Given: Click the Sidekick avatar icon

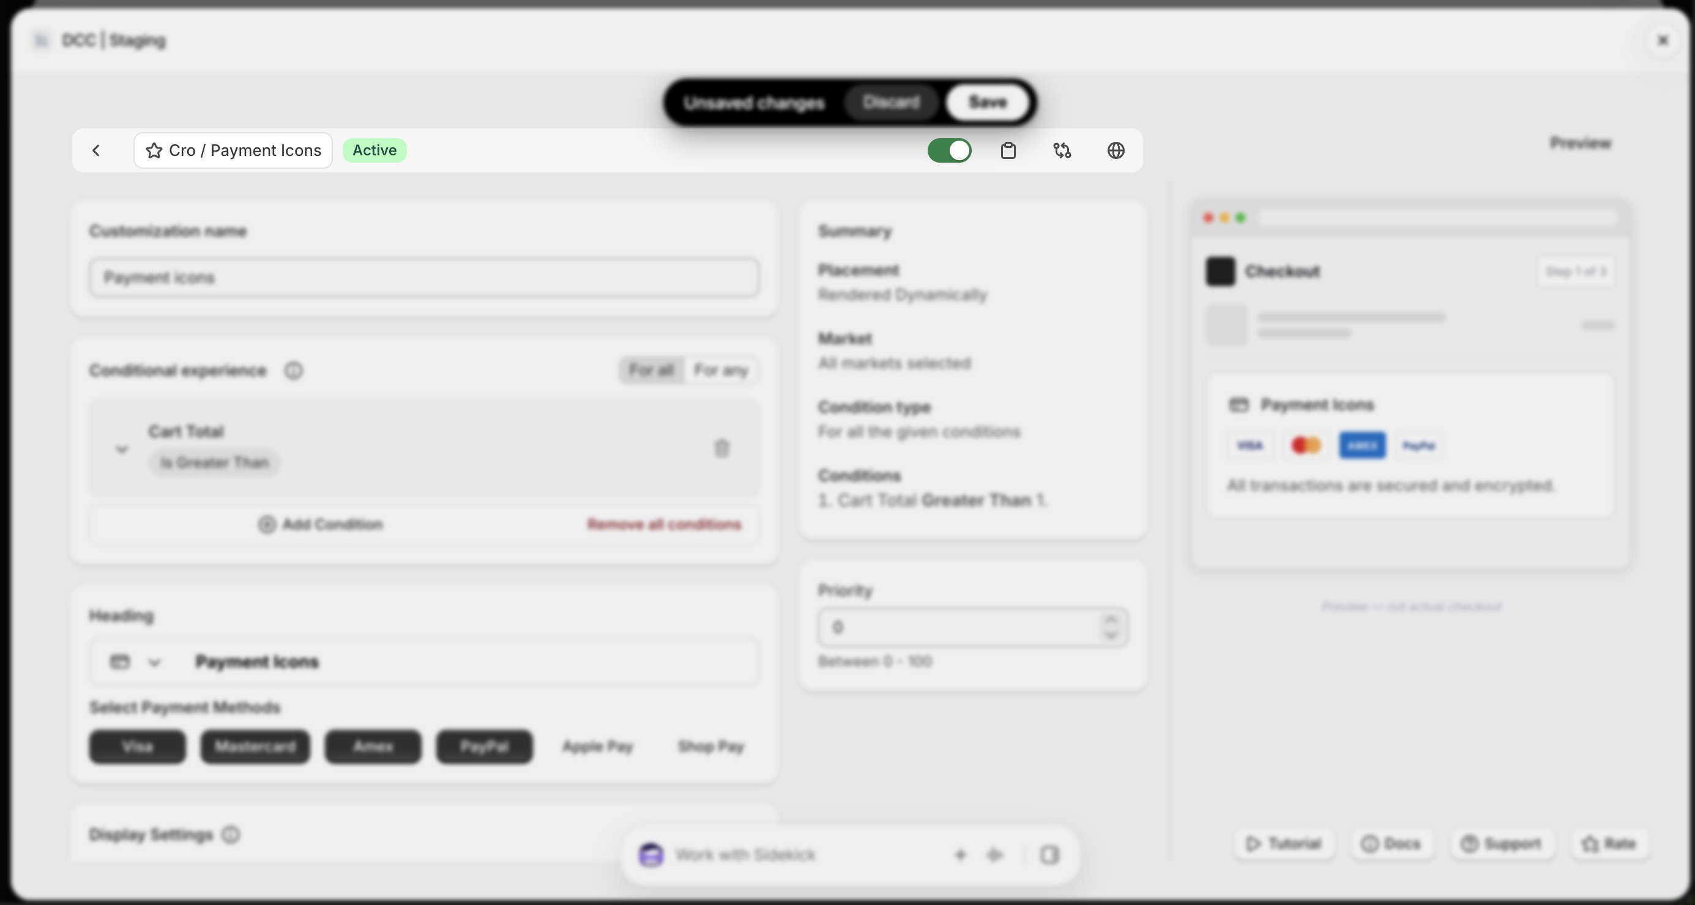Looking at the screenshot, I should [x=650, y=855].
